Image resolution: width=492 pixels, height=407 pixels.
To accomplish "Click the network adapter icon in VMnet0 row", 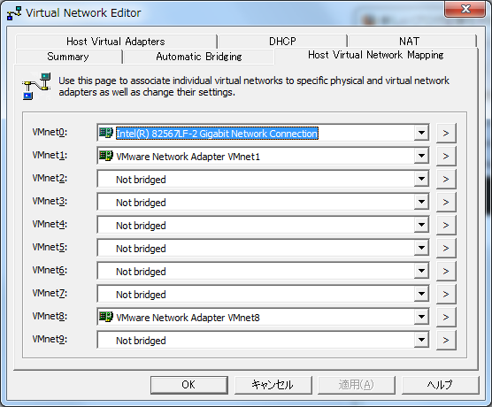I will tap(105, 133).
